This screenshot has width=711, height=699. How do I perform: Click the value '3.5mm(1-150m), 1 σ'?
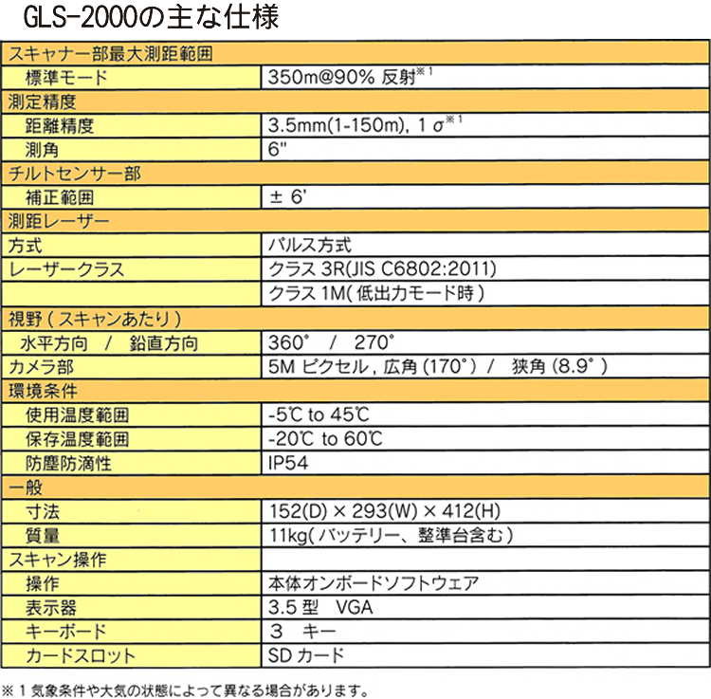coord(355,125)
